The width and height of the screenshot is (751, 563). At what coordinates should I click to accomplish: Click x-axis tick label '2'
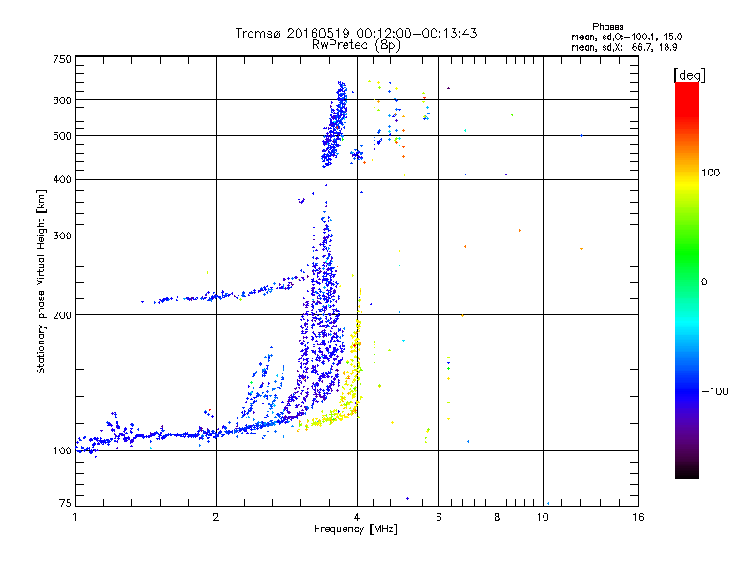coord(216,517)
